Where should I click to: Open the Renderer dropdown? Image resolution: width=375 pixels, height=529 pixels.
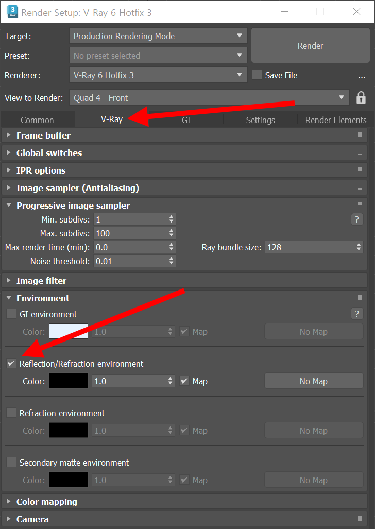point(158,75)
